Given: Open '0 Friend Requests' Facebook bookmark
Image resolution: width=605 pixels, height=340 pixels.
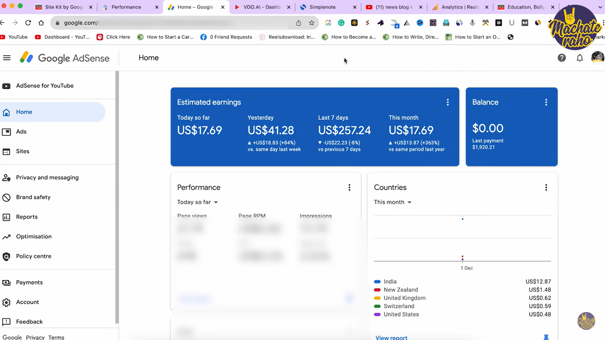Looking at the screenshot, I should pyautogui.click(x=226, y=37).
